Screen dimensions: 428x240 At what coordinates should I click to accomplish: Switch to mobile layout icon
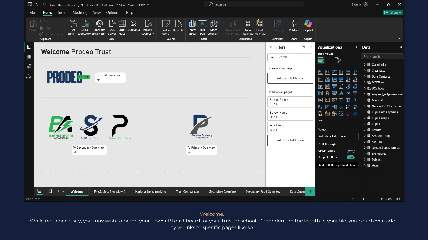(x=50, y=191)
